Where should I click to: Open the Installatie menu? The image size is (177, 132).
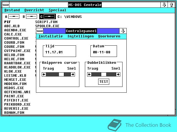coord(51,36)
